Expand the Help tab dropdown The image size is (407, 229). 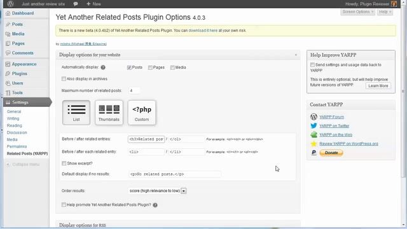[385, 12]
